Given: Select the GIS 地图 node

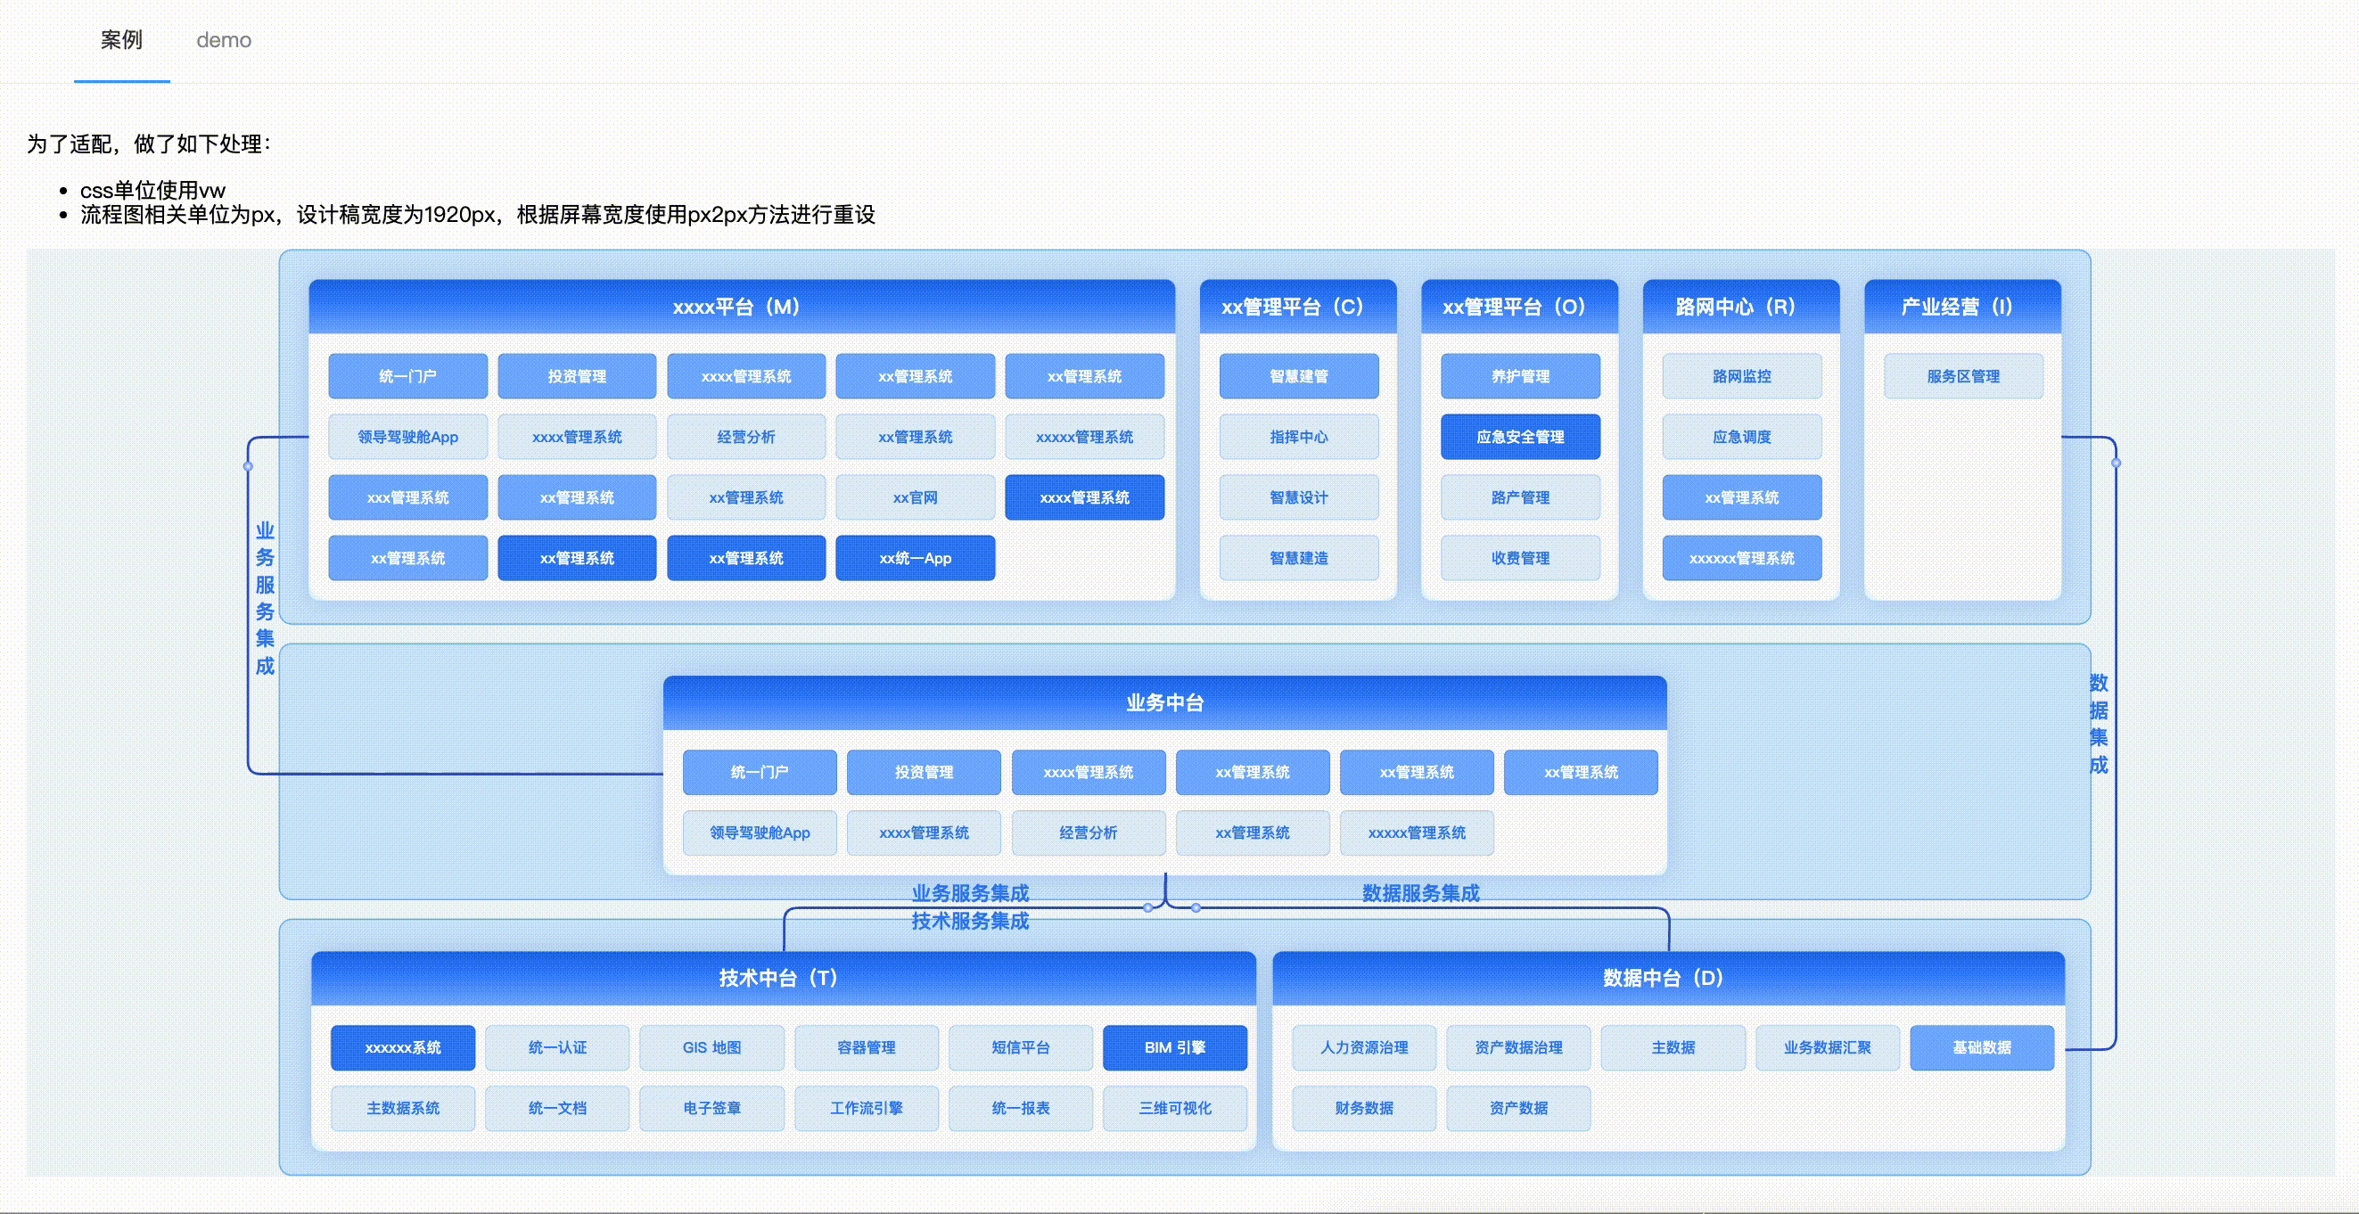Looking at the screenshot, I should (x=711, y=1047).
